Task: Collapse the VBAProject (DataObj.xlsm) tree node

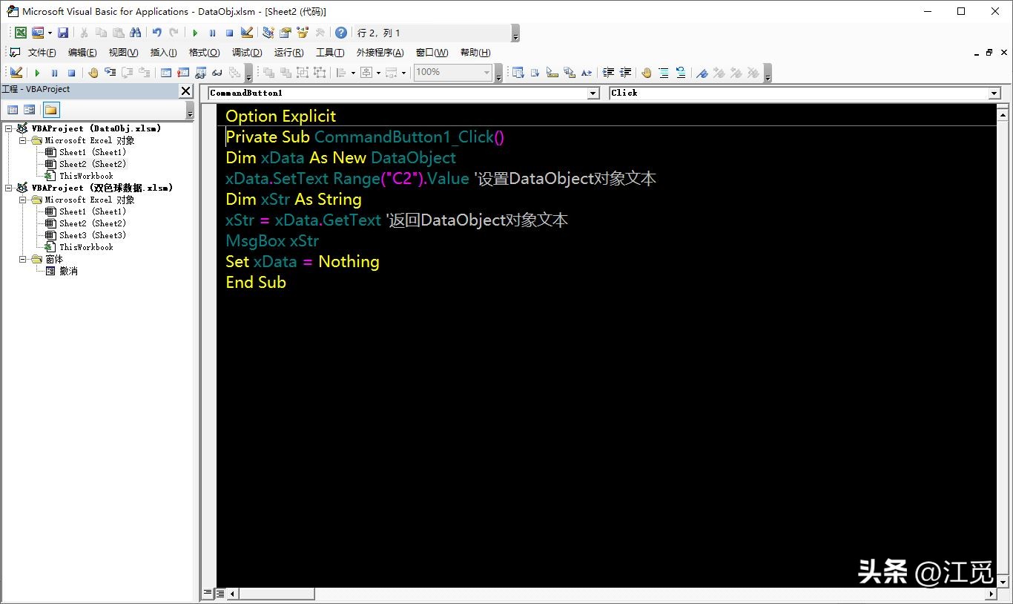Action: [x=8, y=128]
